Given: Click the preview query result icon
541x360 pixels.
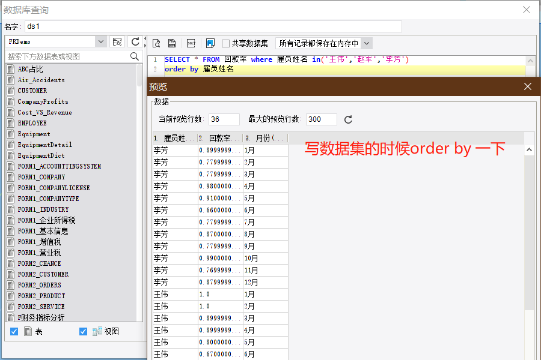Looking at the screenshot, I should click(x=156, y=43).
